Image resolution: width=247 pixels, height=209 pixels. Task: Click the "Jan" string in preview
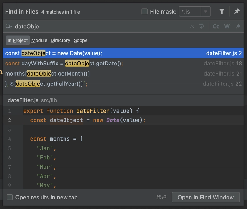(45, 148)
